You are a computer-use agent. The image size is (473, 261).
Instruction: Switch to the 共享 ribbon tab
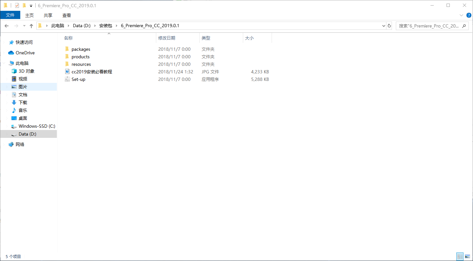[x=48, y=15]
